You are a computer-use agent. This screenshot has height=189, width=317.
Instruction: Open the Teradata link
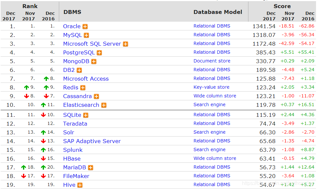pos(75,124)
